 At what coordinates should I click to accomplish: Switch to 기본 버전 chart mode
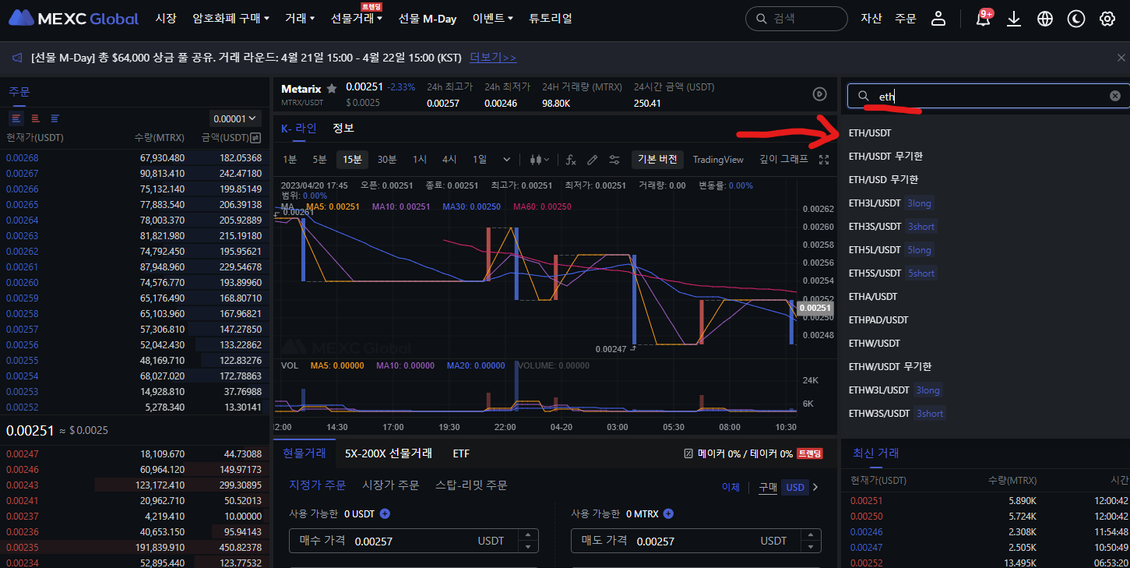click(657, 160)
